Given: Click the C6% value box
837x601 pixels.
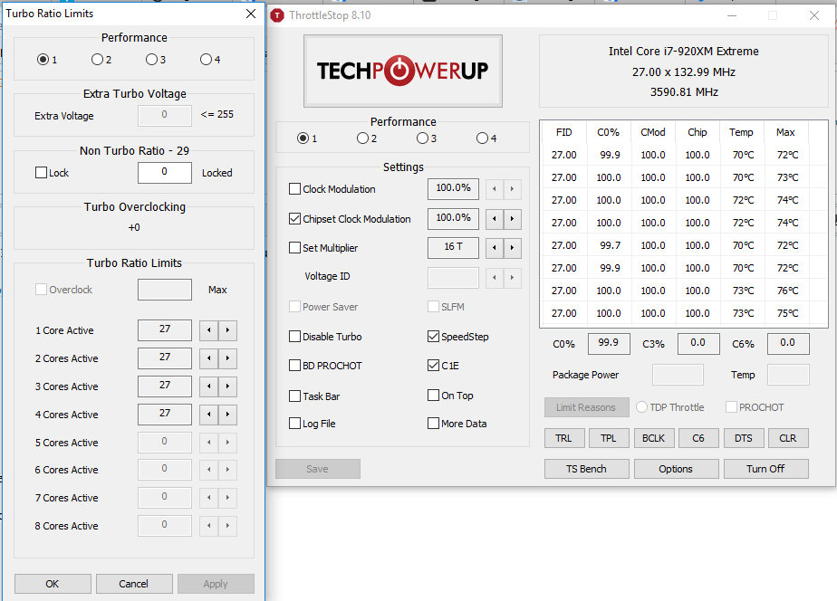Looking at the screenshot, I should click(788, 343).
